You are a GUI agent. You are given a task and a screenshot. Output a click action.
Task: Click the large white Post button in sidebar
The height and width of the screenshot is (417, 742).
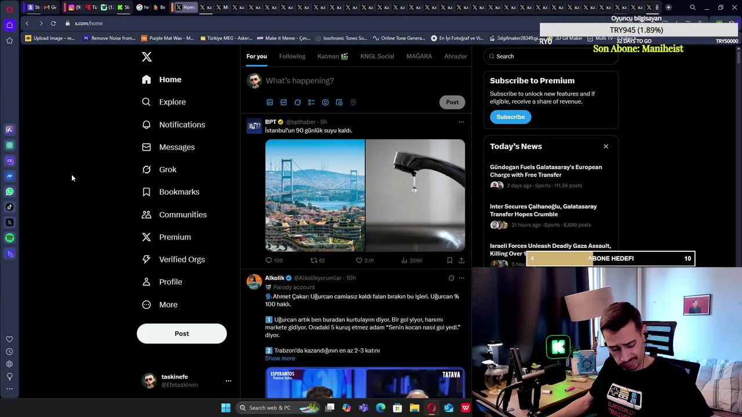click(181, 334)
